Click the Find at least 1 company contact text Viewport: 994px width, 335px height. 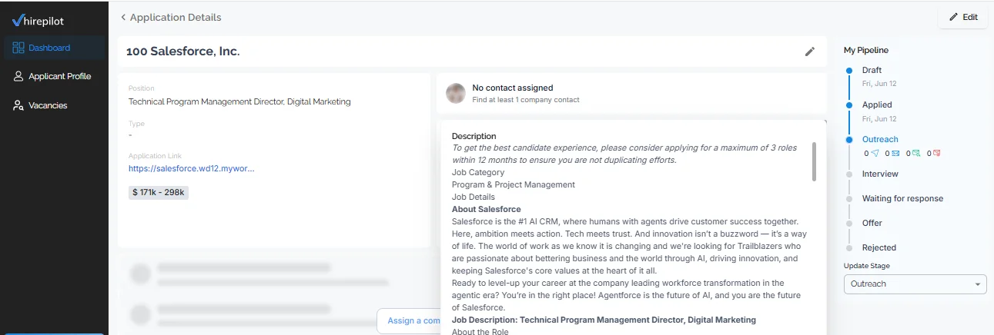(526, 100)
